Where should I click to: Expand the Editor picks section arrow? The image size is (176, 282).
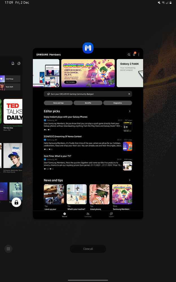(129, 111)
